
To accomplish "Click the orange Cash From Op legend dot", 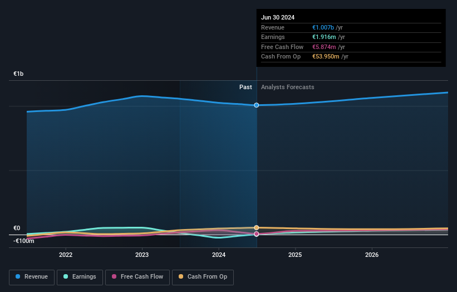I will pyautogui.click(x=181, y=276).
